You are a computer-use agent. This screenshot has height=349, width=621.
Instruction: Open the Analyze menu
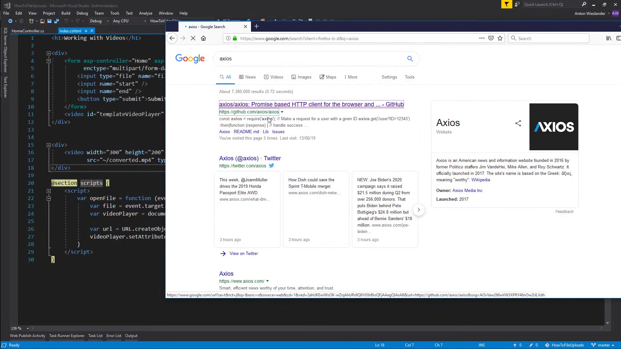point(146,13)
